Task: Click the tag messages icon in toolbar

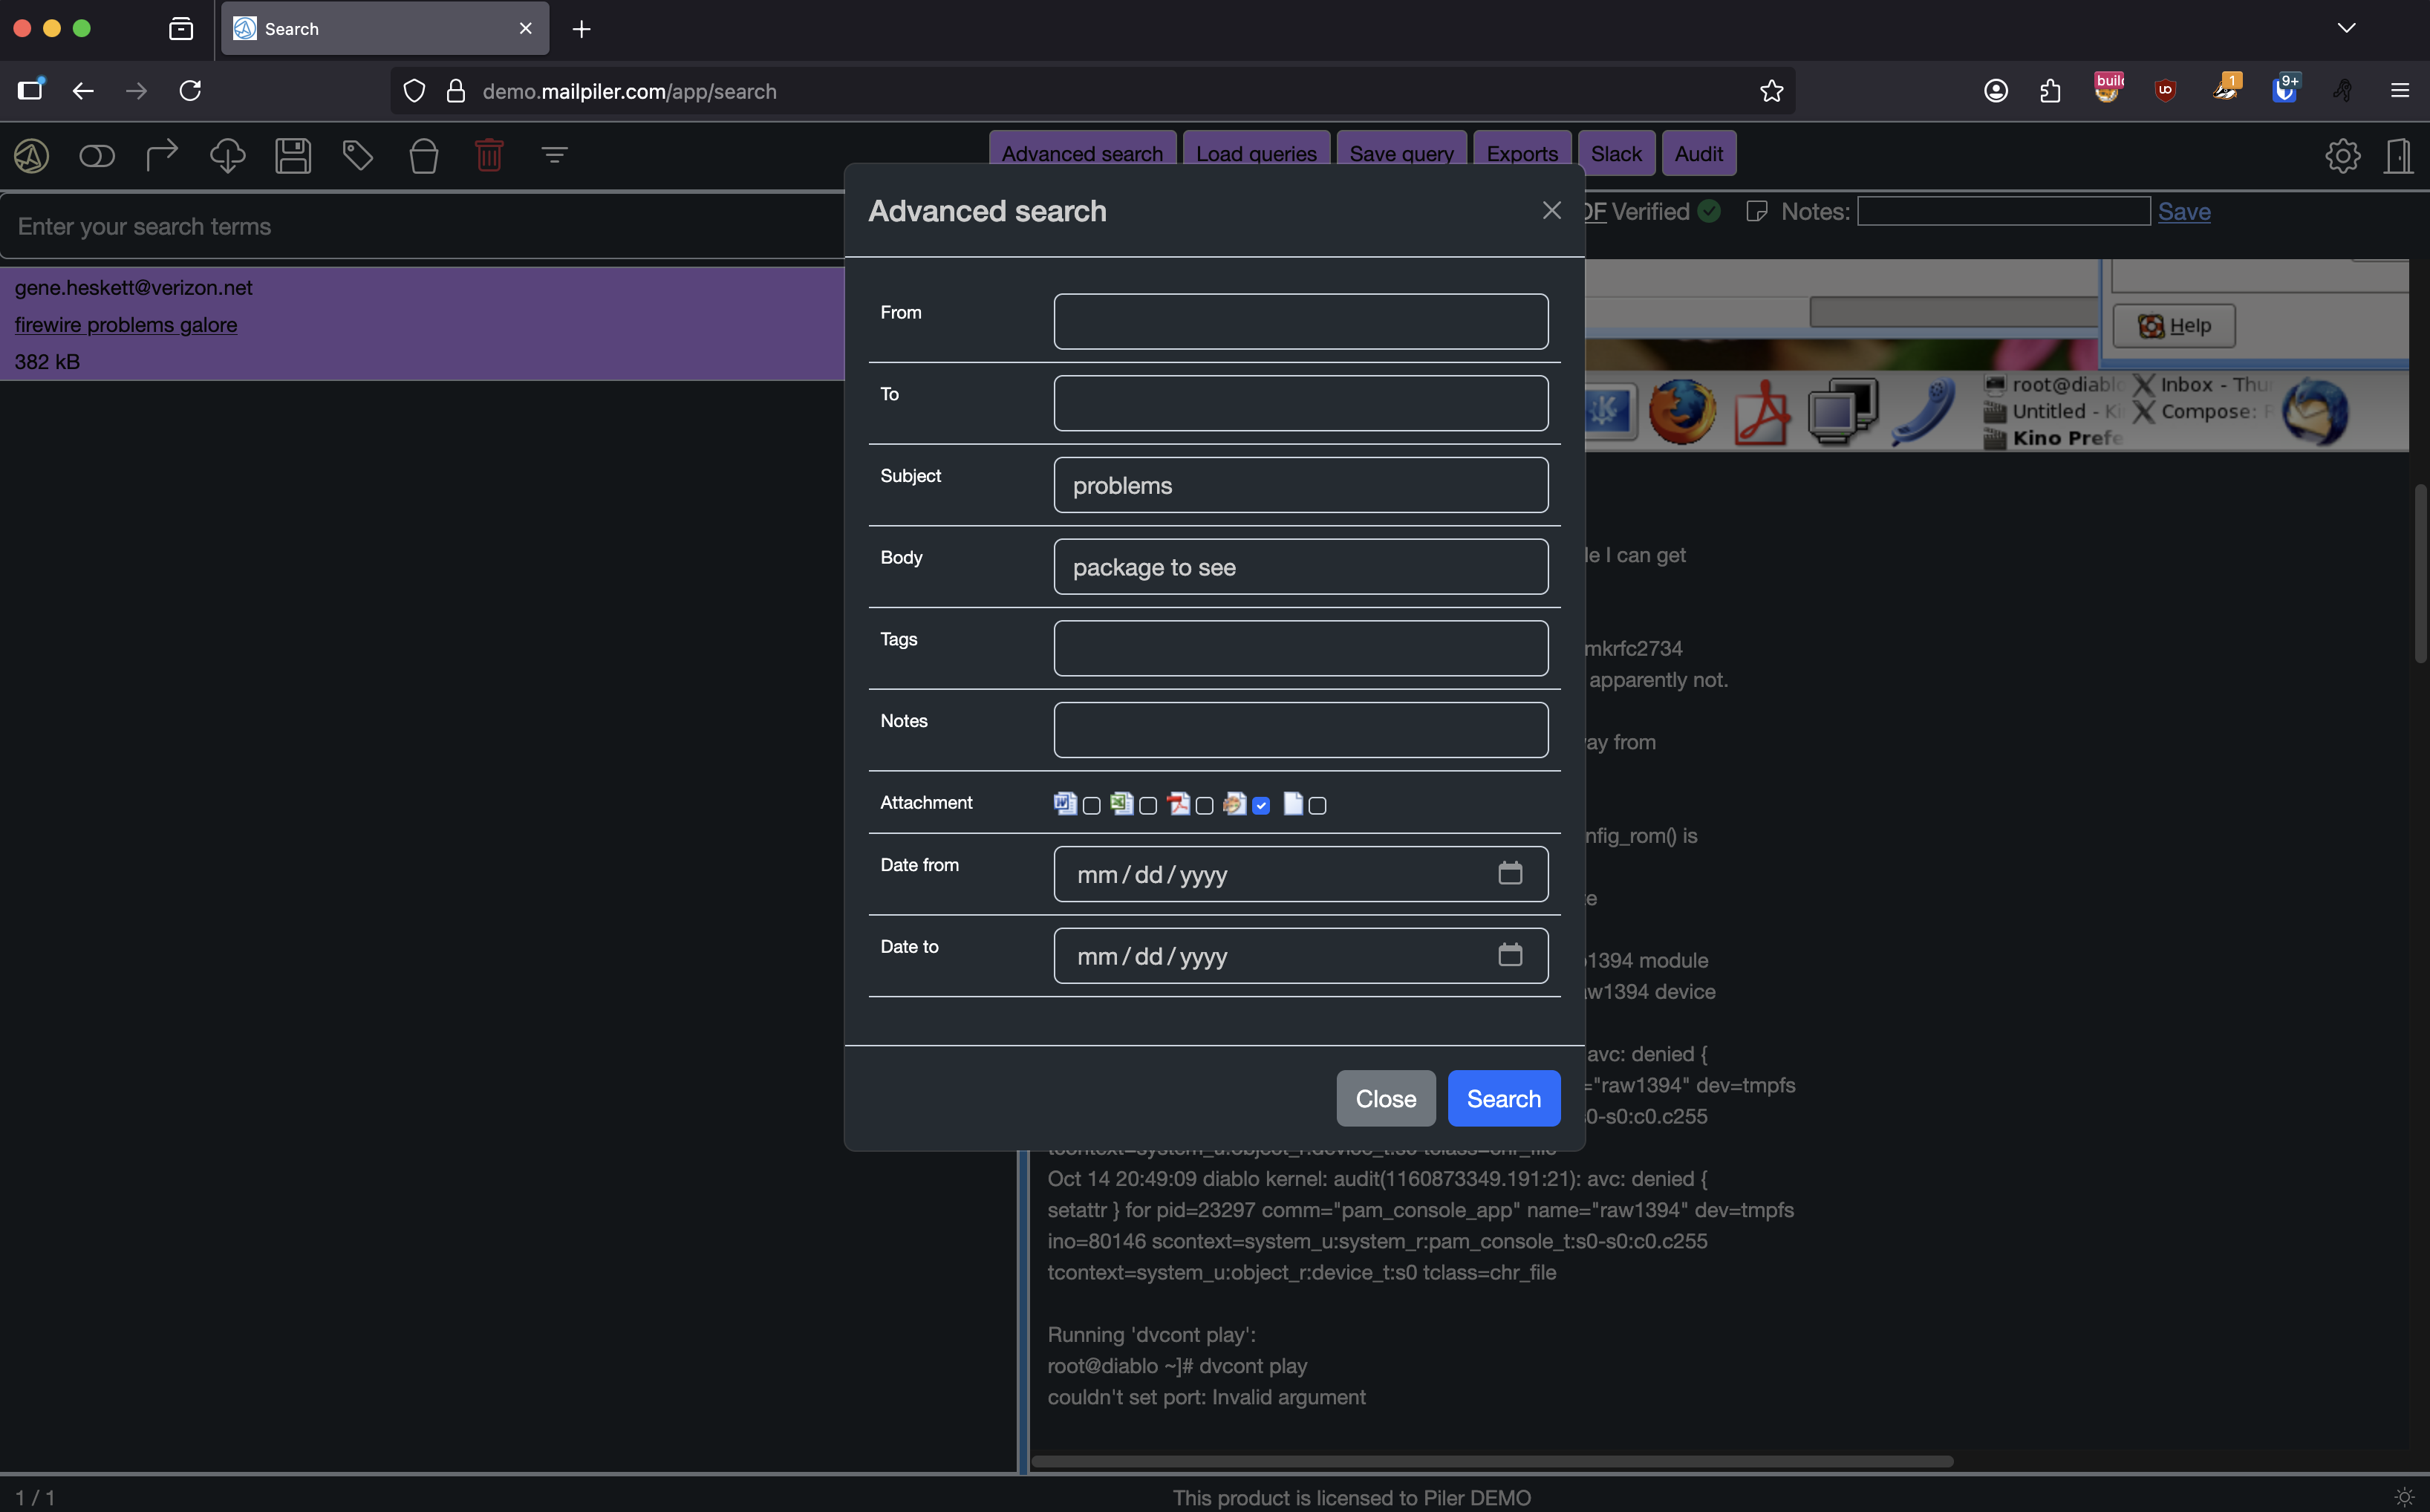Action: pyautogui.click(x=358, y=155)
